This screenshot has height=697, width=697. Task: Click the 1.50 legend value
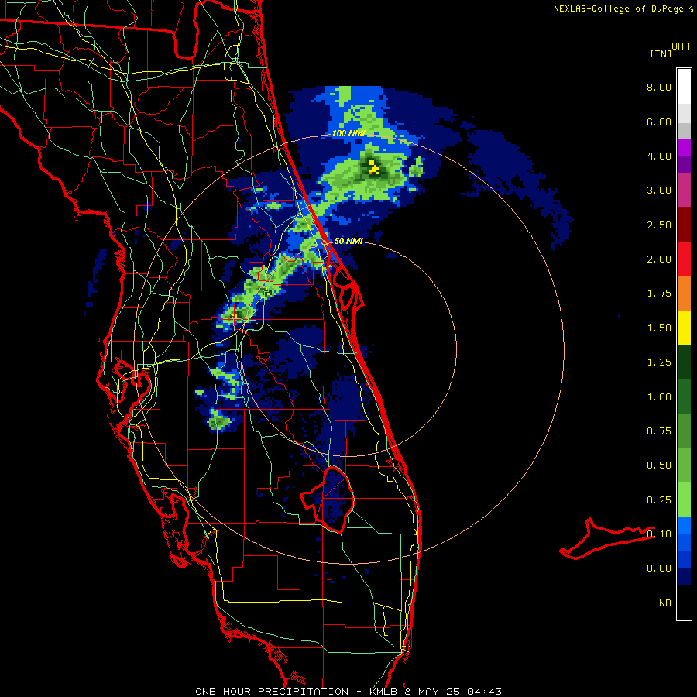coord(659,328)
